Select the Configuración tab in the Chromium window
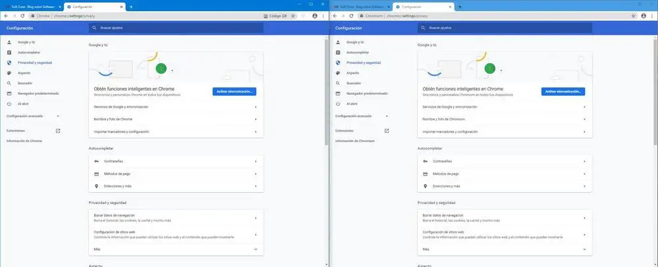 (424, 7)
